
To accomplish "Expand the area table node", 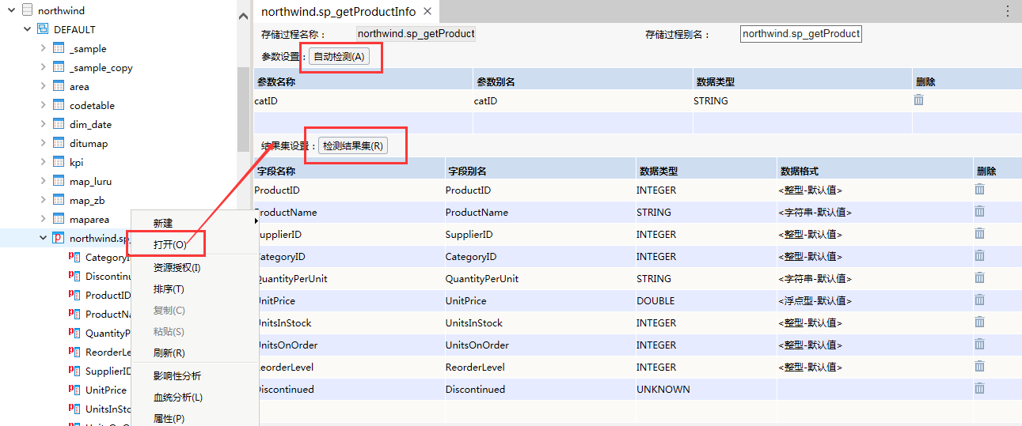I will click(x=44, y=86).
